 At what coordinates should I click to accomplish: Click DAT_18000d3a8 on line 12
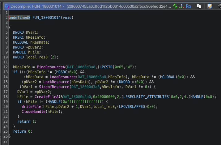click(x=81, y=67)
